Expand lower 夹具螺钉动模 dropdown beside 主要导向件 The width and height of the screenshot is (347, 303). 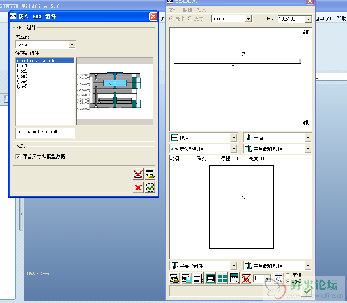point(308,266)
